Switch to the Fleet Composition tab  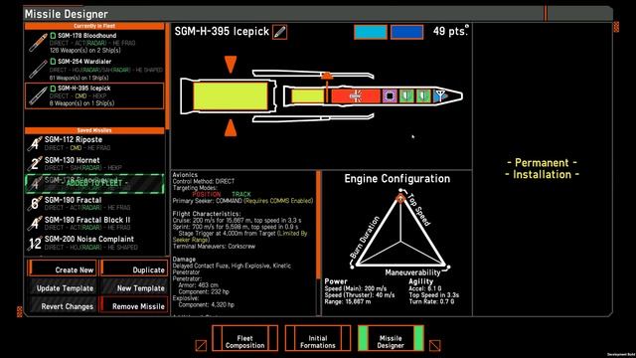pos(244,338)
